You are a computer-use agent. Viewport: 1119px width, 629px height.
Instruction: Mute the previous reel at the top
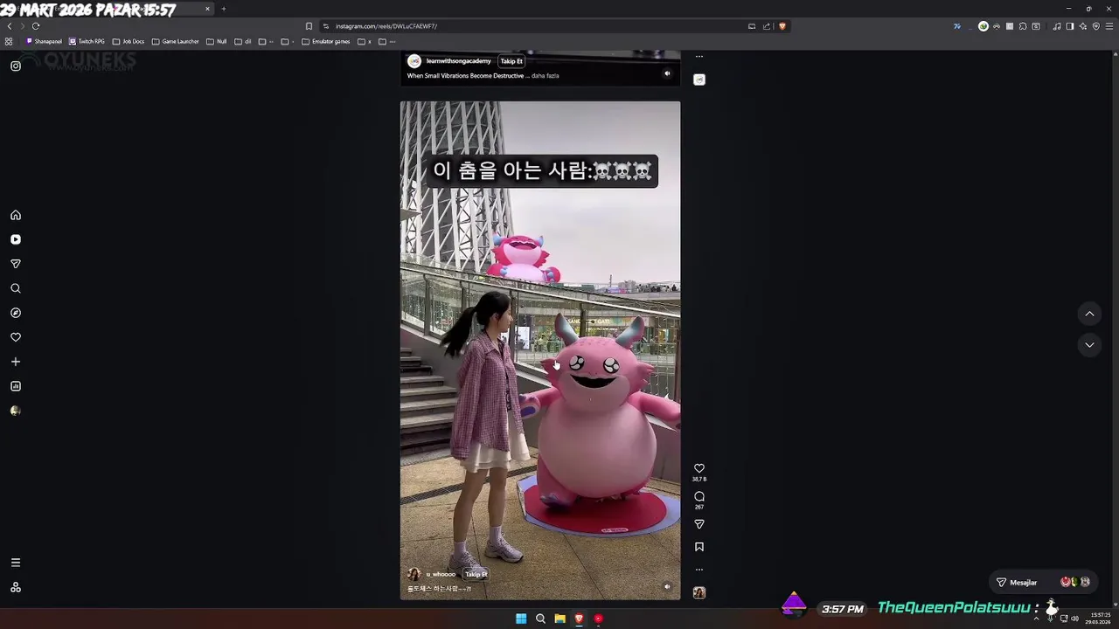[667, 73]
